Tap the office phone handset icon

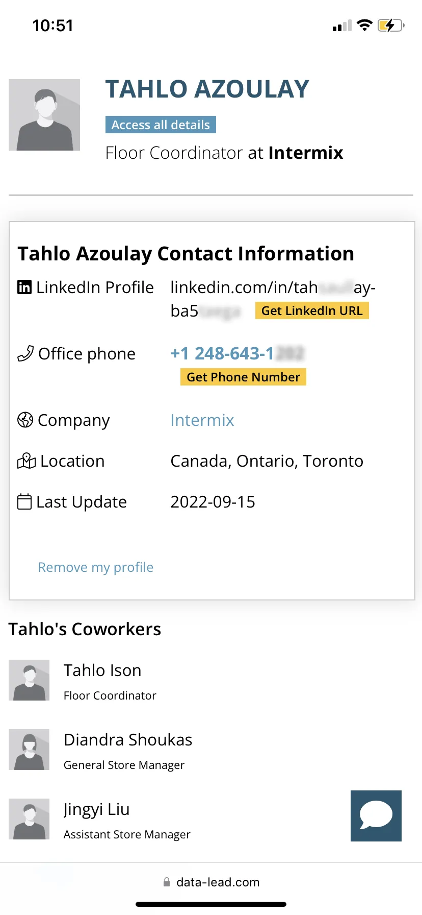click(25, 353)
